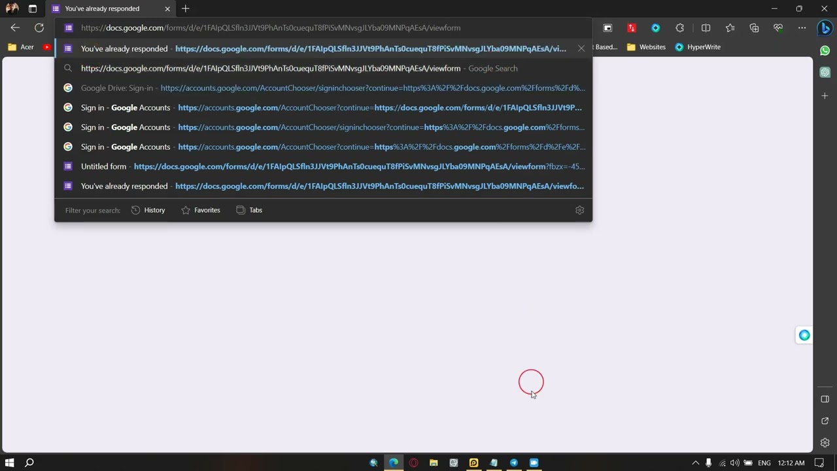Open the Windows notification center
This screenshot has width=837, height=471.
click(819, 462)
